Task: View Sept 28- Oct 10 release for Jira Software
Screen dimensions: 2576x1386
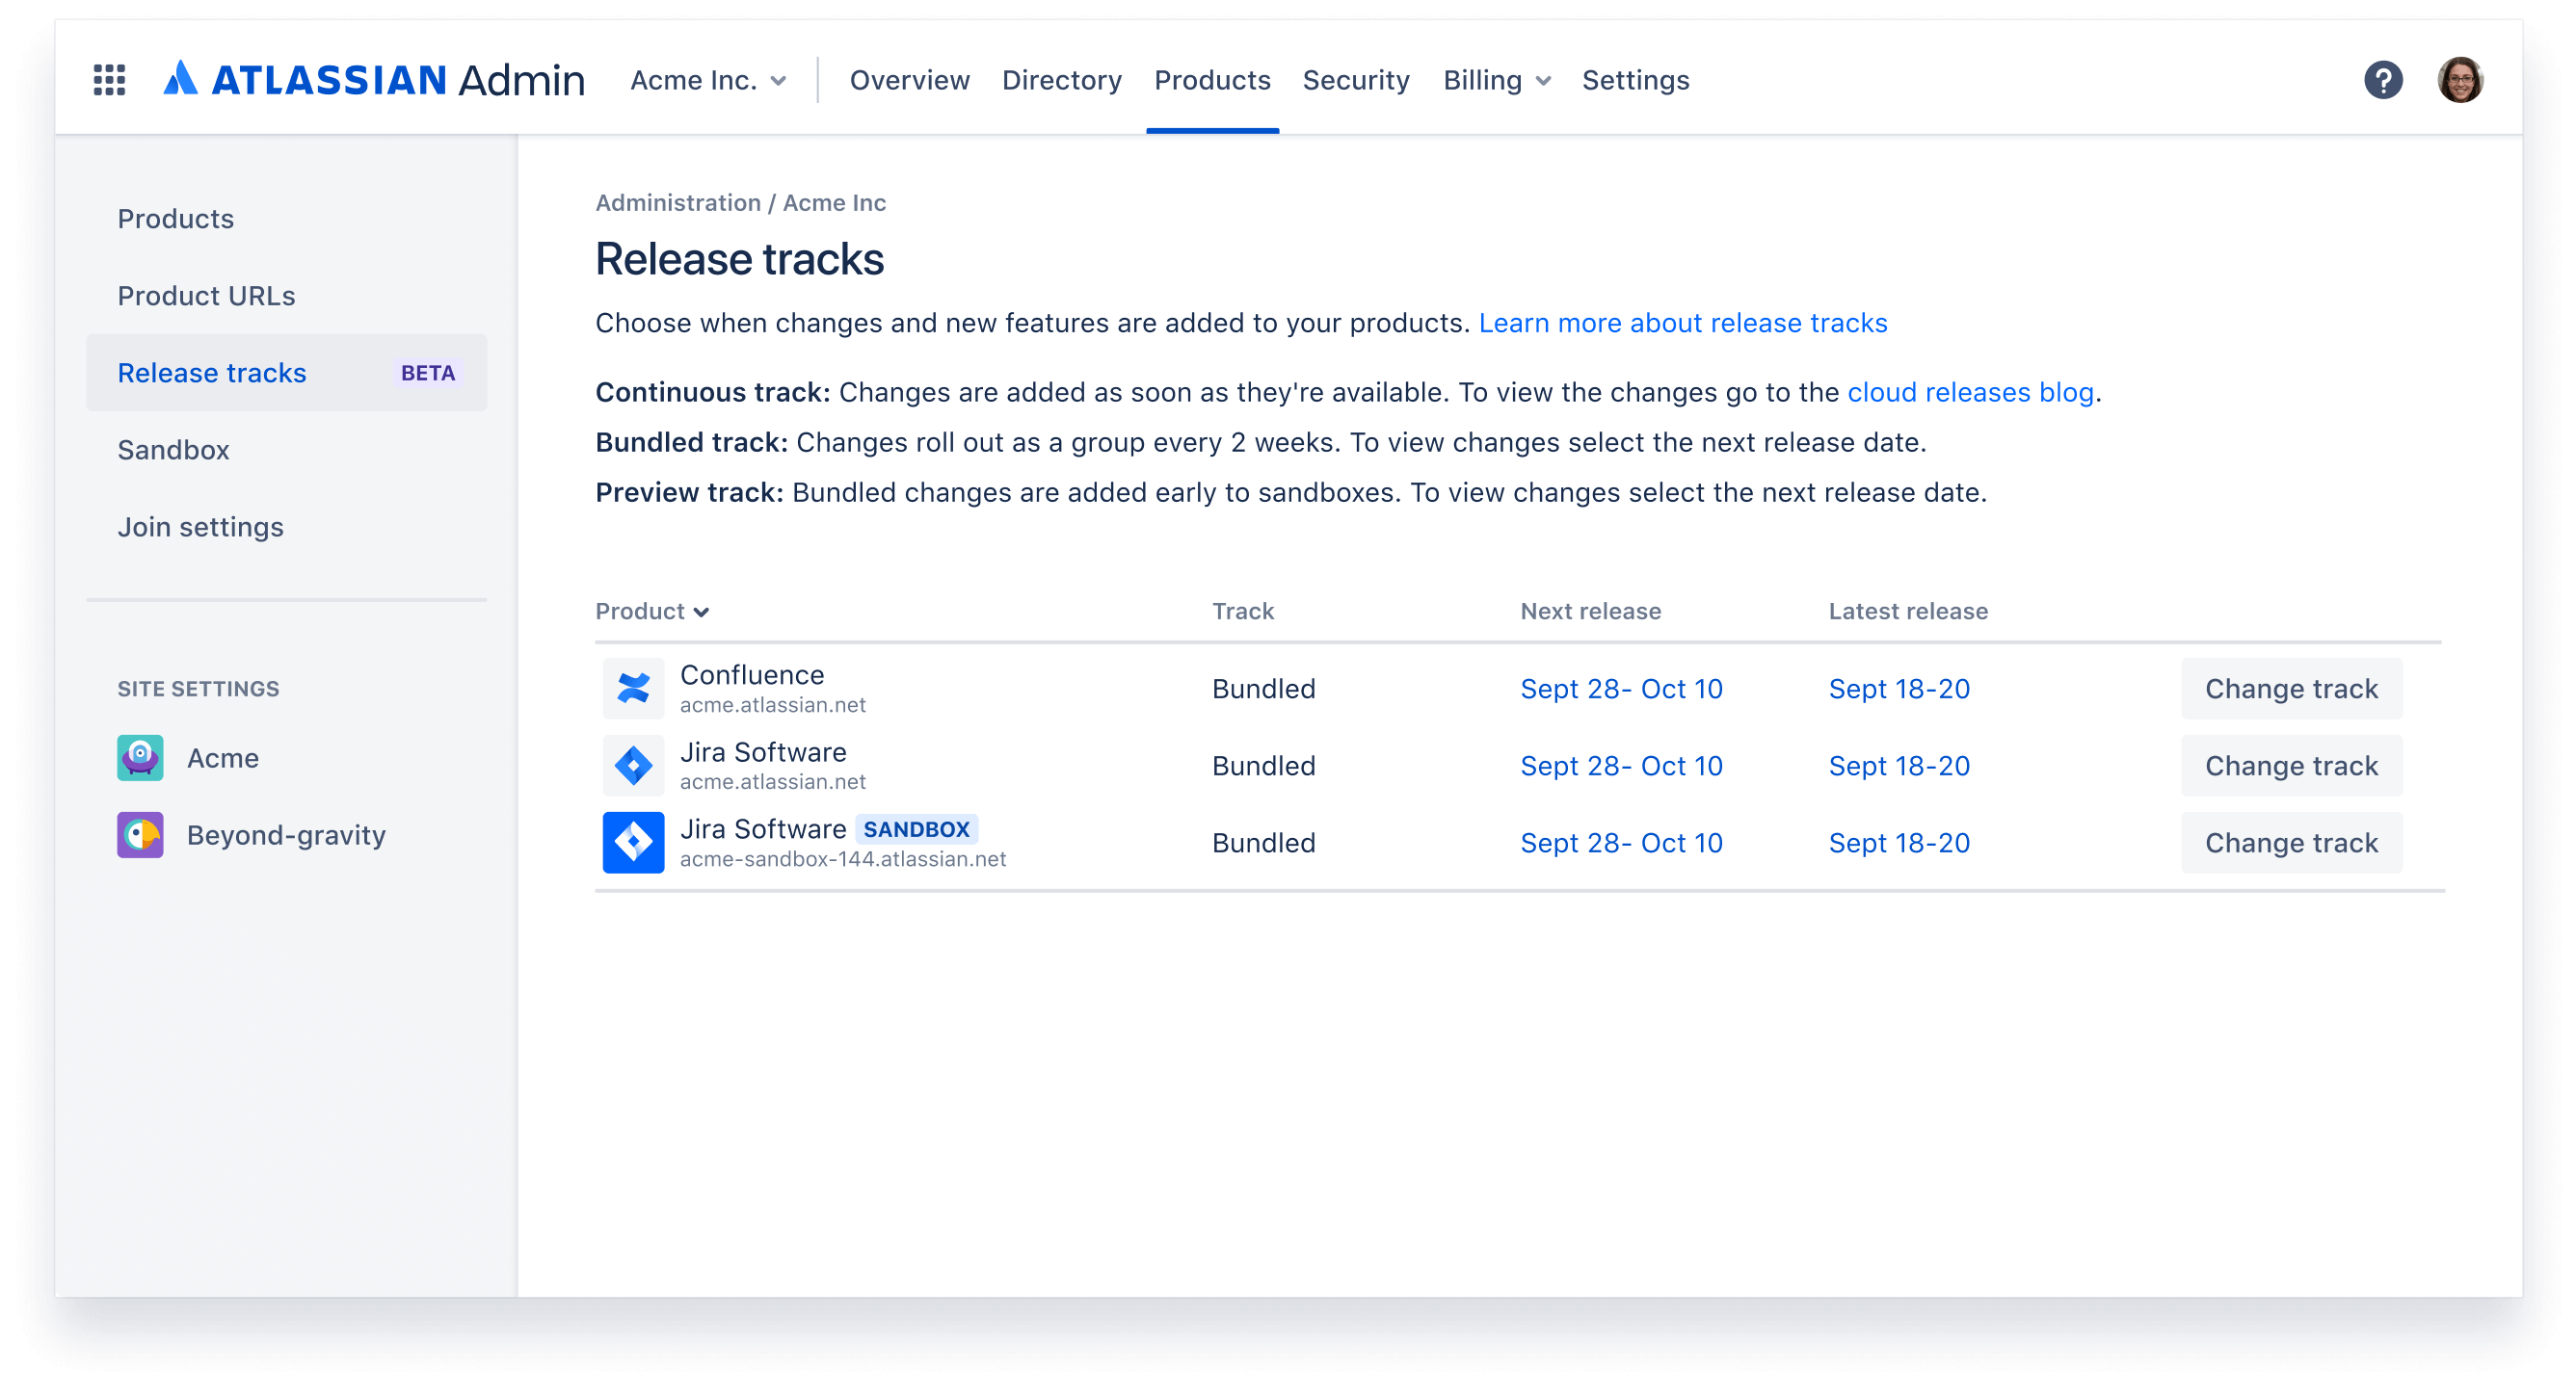Action: (x=1621, y=765)
